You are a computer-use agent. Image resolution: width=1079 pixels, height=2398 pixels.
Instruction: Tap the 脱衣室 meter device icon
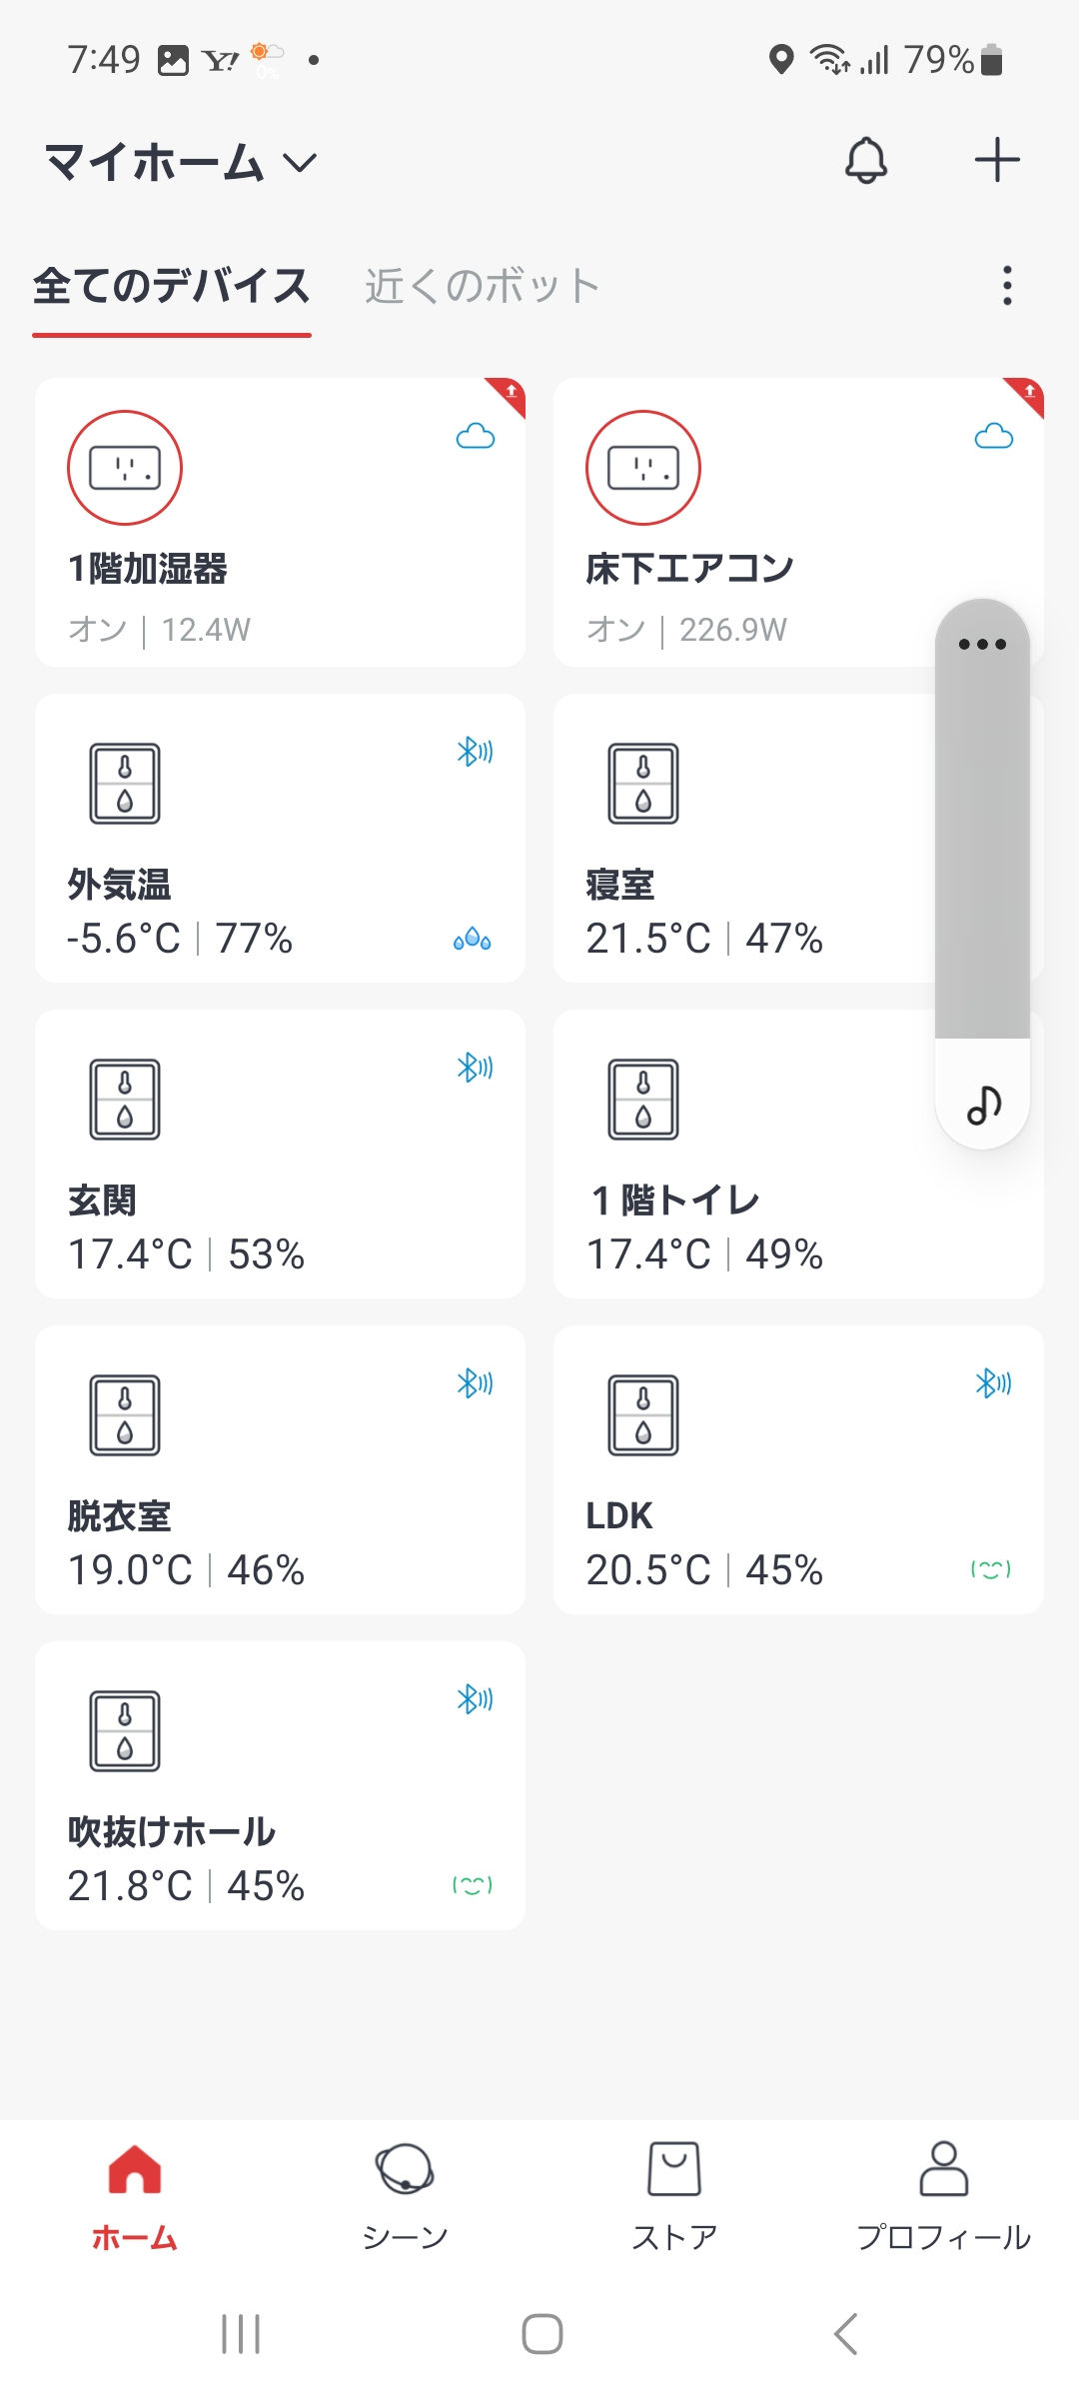coord(125,1415)
